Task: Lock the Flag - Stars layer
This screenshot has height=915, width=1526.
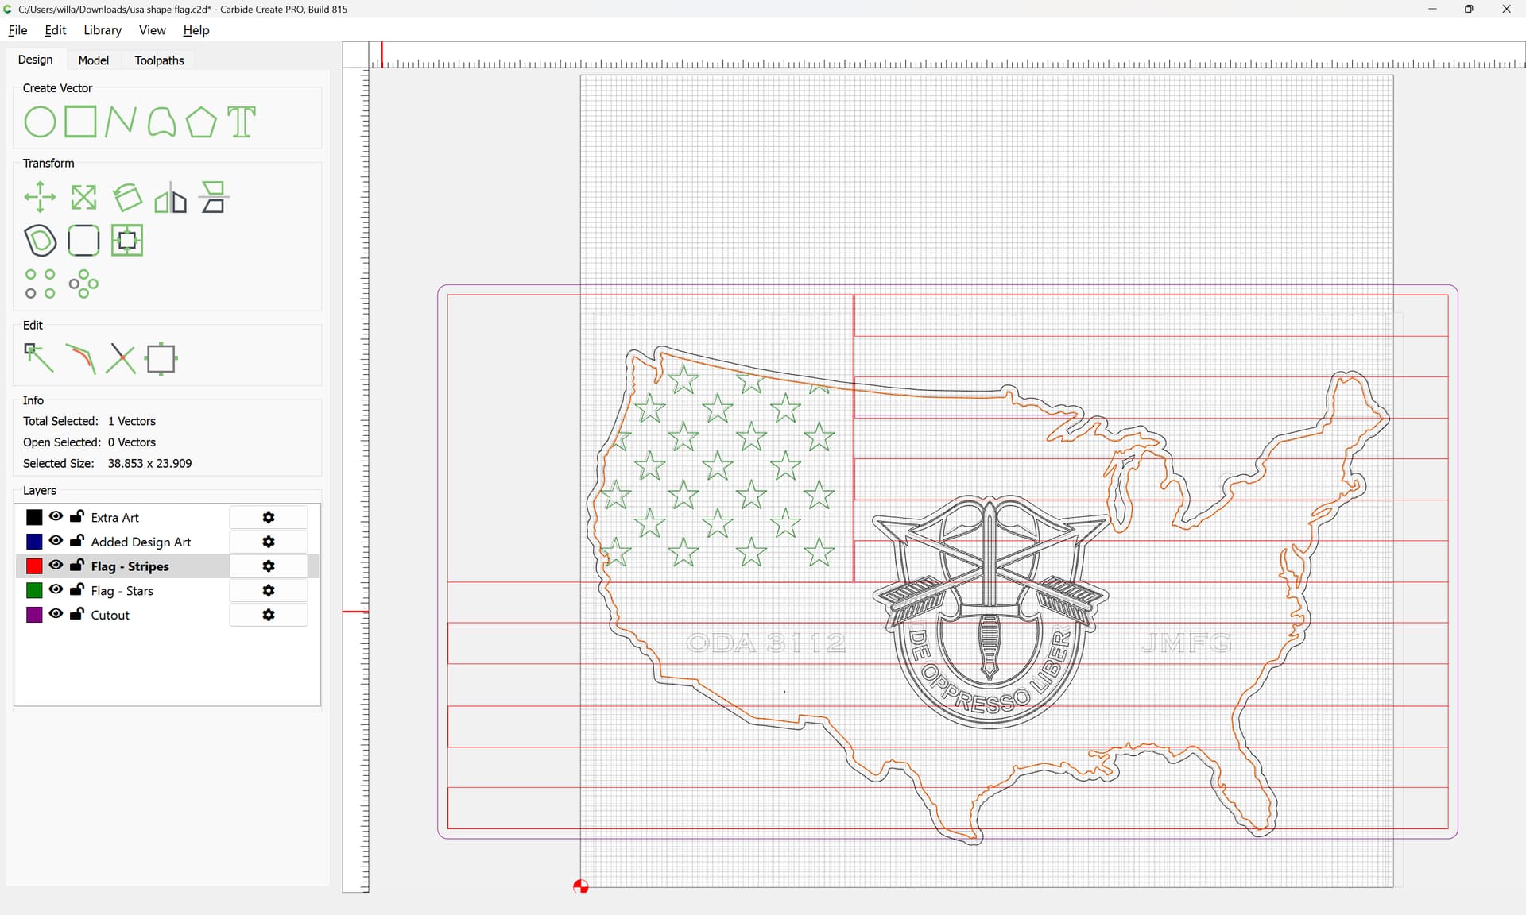Action: coord(77,589)
